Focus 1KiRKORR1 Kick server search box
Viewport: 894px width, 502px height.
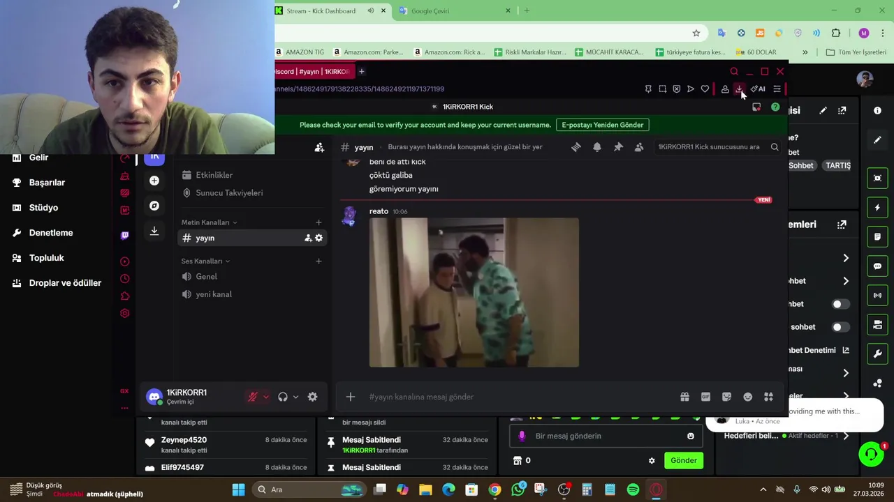718,147
